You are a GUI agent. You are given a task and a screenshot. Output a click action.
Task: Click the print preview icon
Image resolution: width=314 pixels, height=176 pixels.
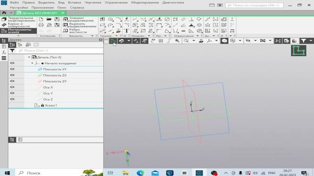coord(49,25)
